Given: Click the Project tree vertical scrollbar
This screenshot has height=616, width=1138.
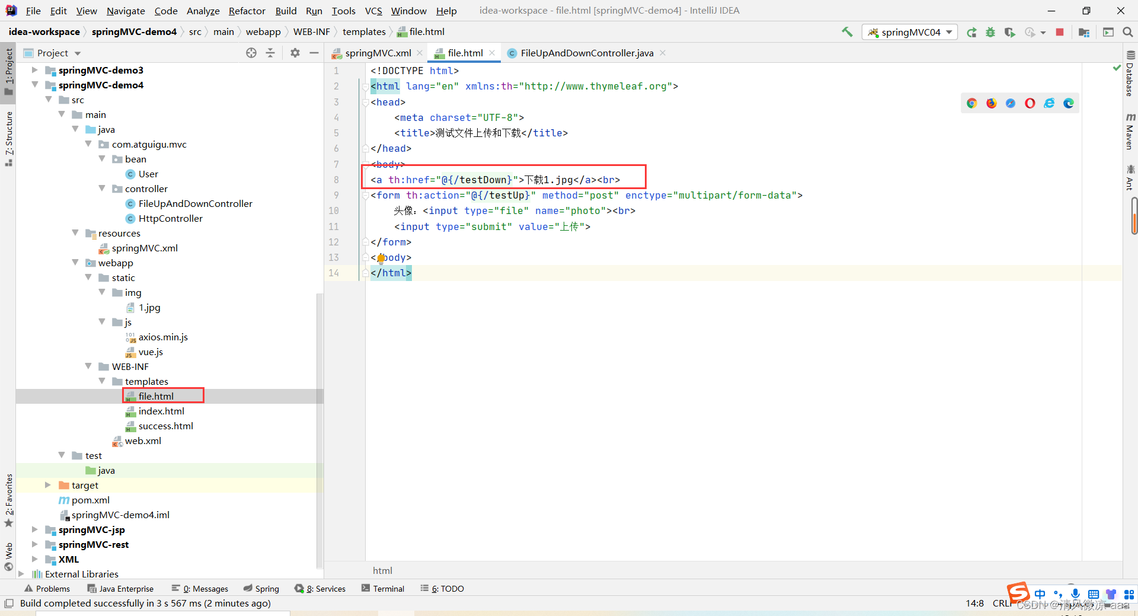Looking at the screenshot, I should 319,431.
